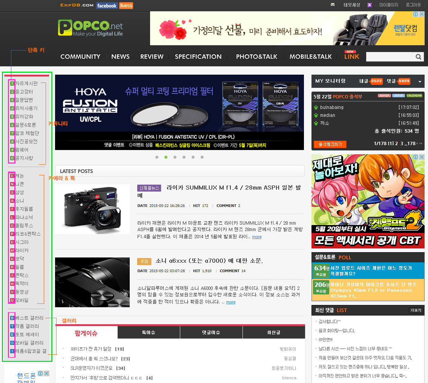Image resolution: width=428 pixels, height=383 pixels.
Task: Switch to the 댓글이슈 tab
Action: click(211, 332)
